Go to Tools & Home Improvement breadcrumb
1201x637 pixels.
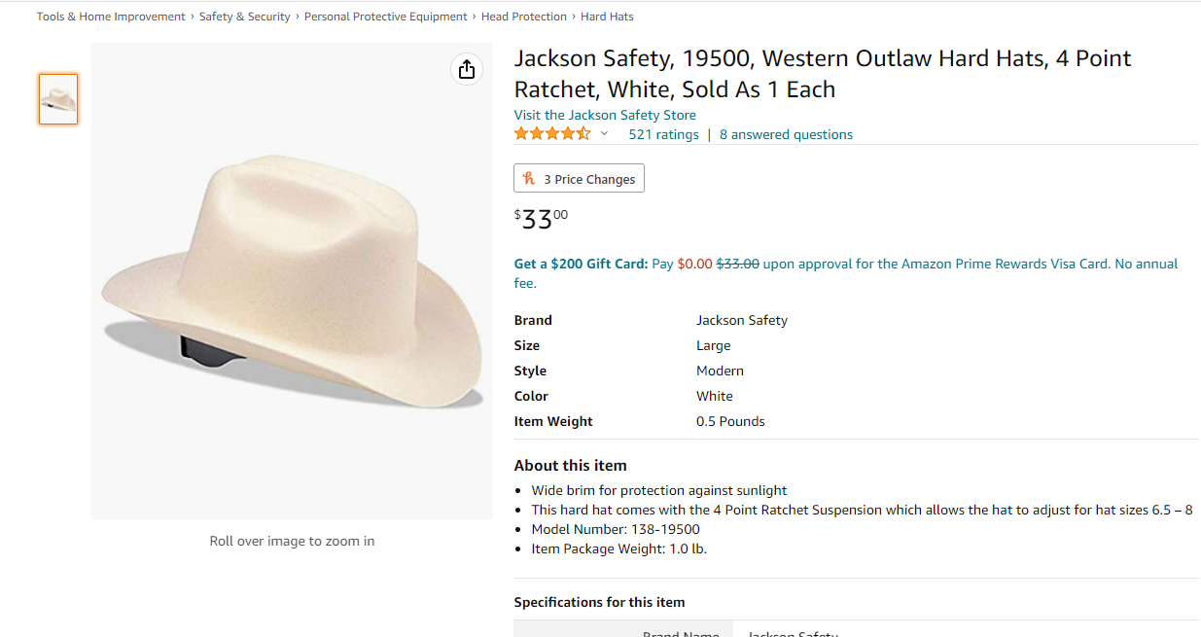tap(111, 17)
